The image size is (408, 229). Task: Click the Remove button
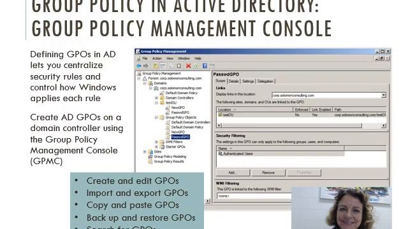pyautogui.click(x=268, y=172)
